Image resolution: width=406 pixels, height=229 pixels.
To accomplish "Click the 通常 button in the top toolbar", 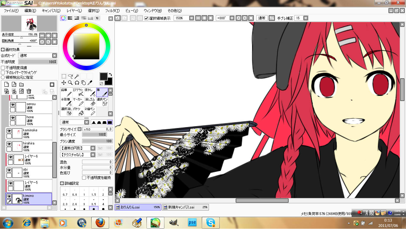I will [262, 18].
